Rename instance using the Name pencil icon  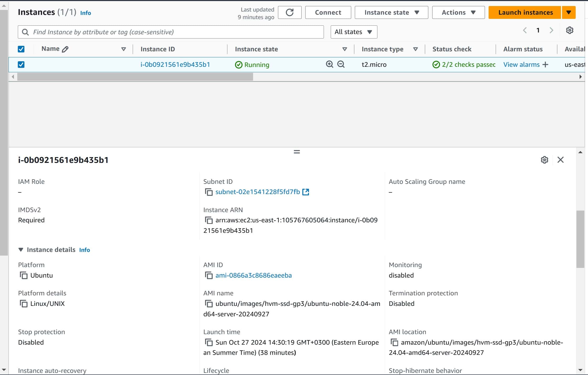point(65,49)
